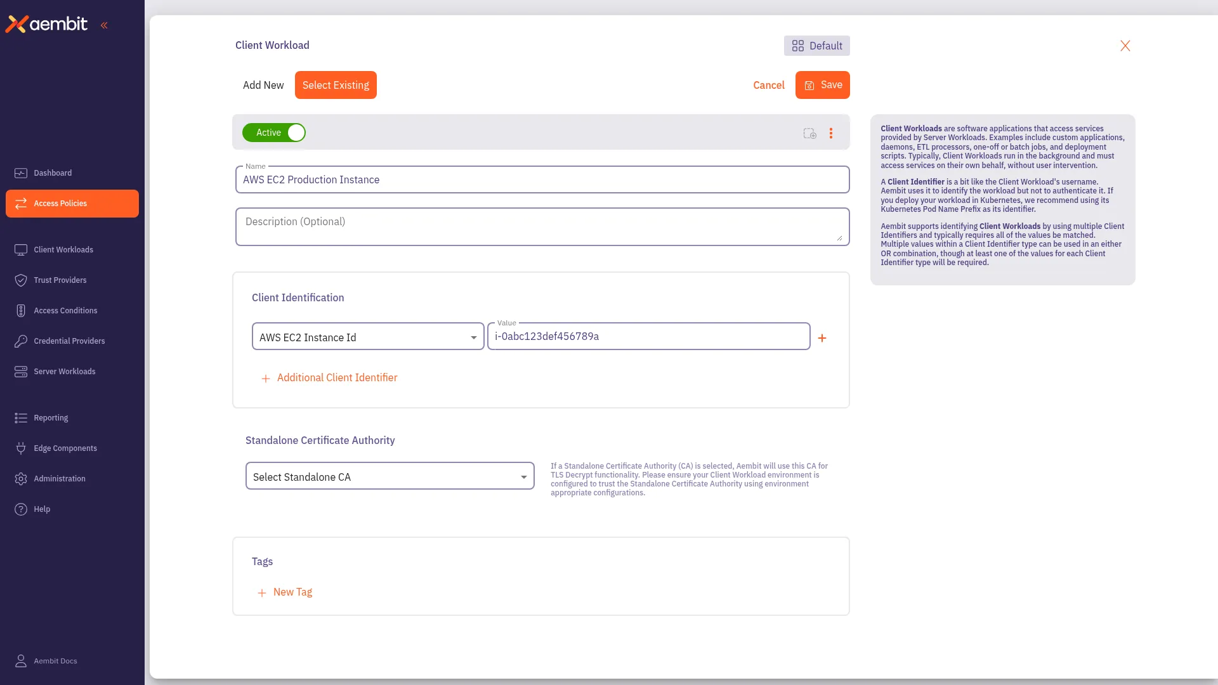Click the Standalone Certificate Authority heading
The height and width of the screenshot is (685, 1218).
tap(320, 441)
